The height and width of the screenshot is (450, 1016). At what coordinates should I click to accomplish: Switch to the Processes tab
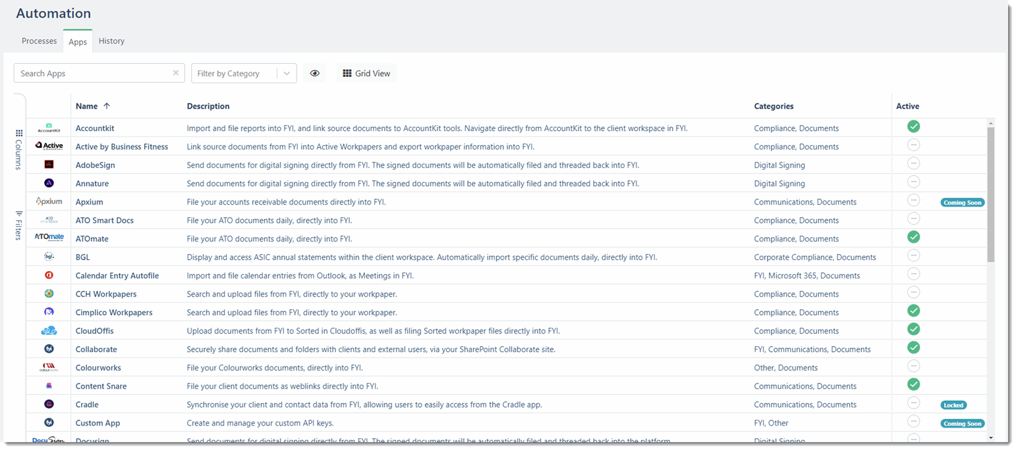(40, 41)
